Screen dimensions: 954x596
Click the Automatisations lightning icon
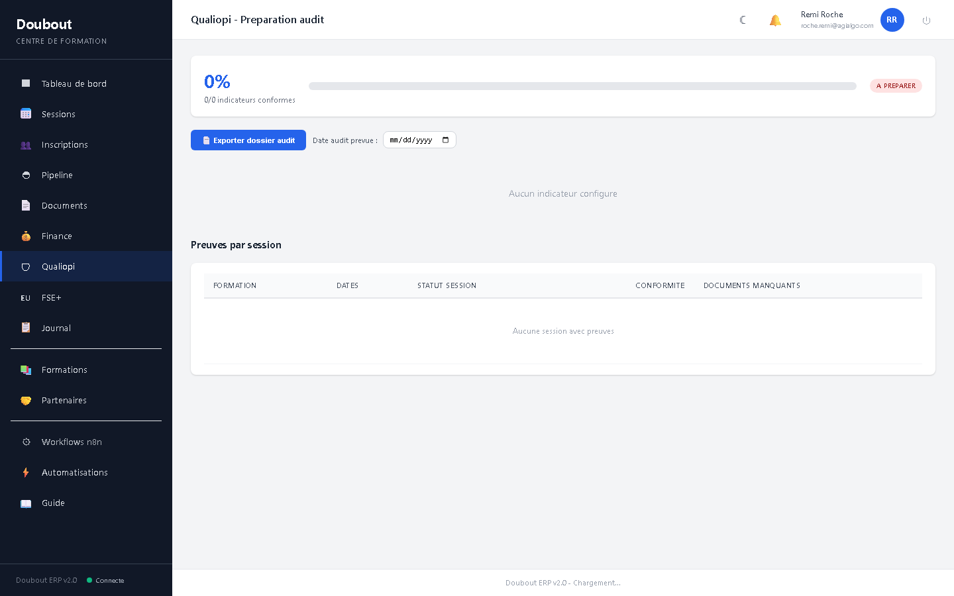click(x=26, y=472)
